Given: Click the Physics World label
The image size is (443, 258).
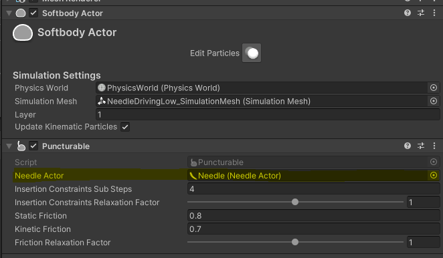Looking at the screenshot, I should click(41, 88).
